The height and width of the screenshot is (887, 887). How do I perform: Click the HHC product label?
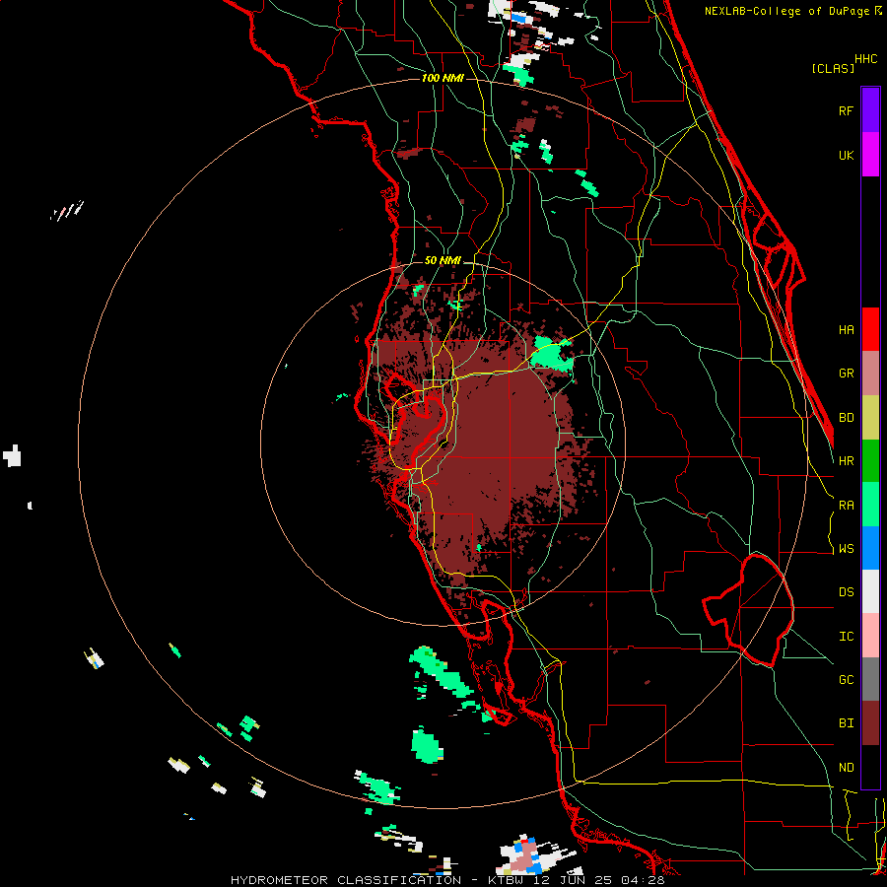[866, 59]
